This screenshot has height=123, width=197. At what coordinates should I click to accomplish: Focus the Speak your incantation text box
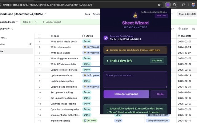(135, 80)
